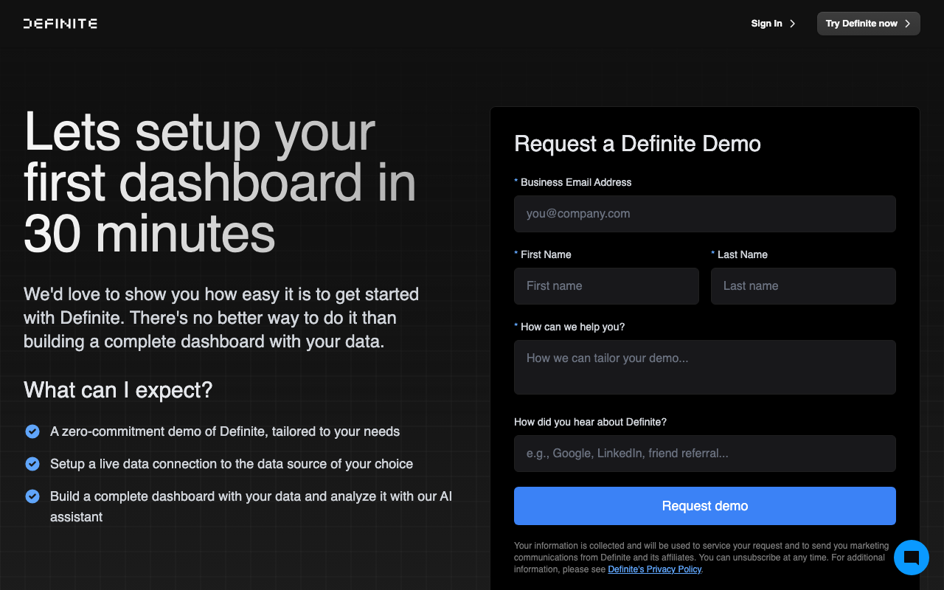The height and width of the screenshot is (590, 944).
Task: Click the How can we help you? label
Action: (x=569, y=327)
